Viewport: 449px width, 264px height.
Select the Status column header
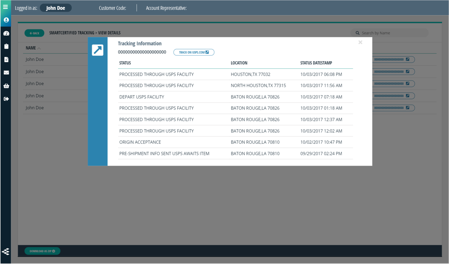[125, 63]
